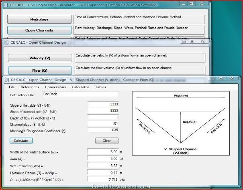The image size is (243, 190).
Task: Open the Tables menu
Action: (x=100, y=87)
